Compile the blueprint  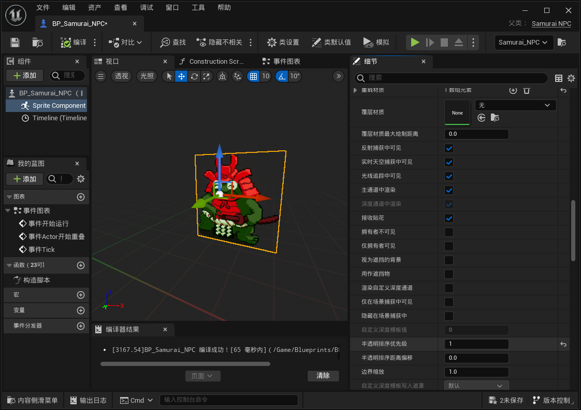click(74, 43)
